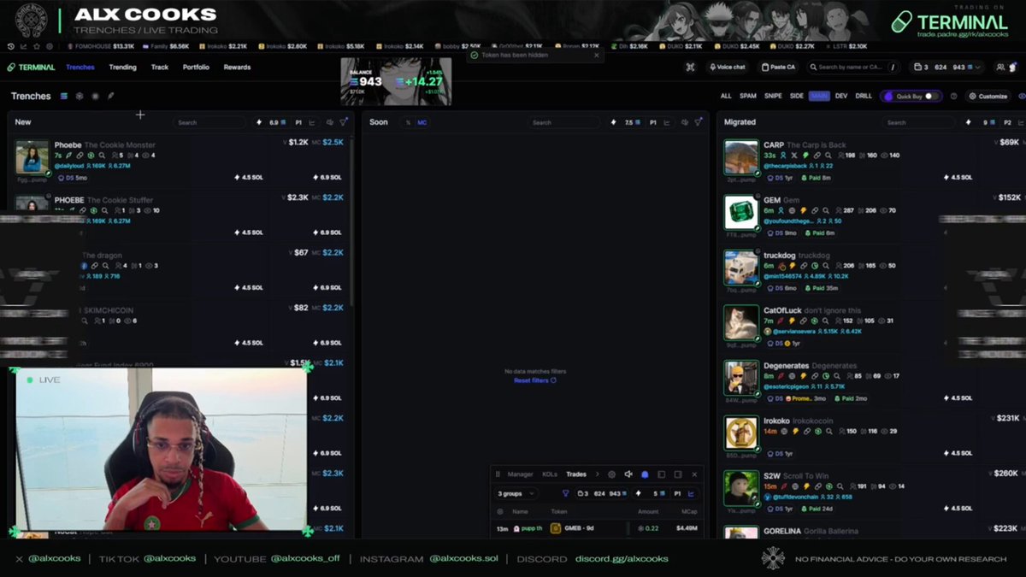Click the Paste CA button
1026x577 pixels.
tap(777, 67)
